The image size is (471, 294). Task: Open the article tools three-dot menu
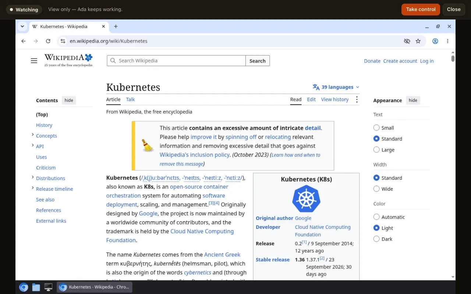[357, 100]
